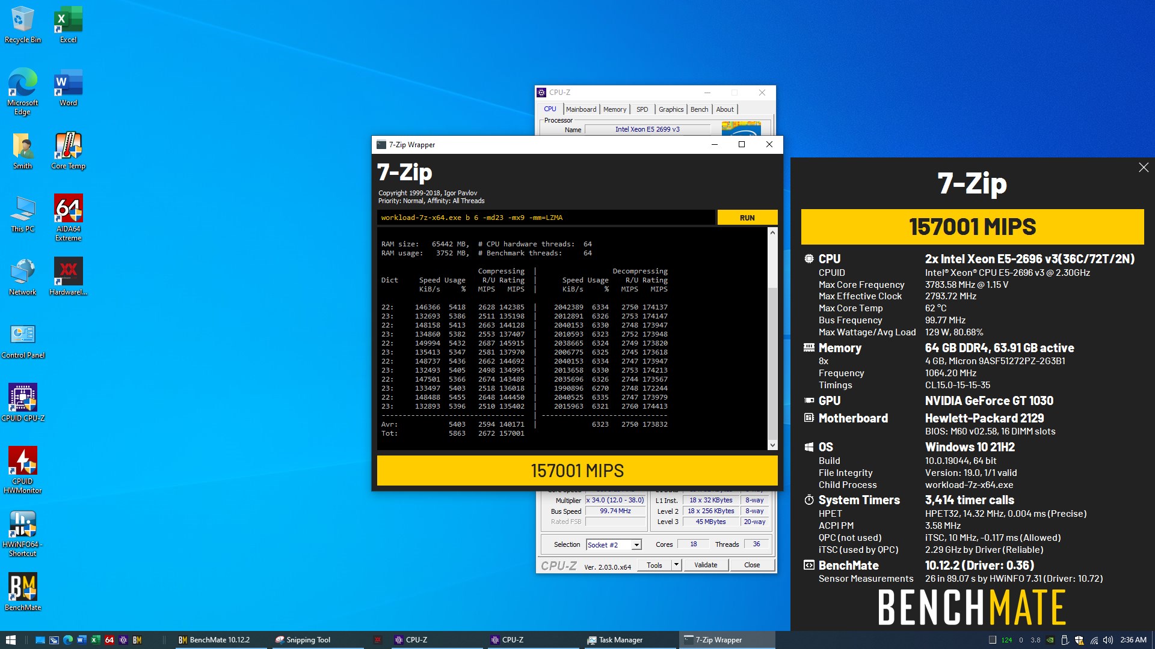Click the '99.74 MHz' Bus Speed value in CPU-Z
Image resolution: width=1155 pixels, height=649 pixels.
tap(615, 511)
